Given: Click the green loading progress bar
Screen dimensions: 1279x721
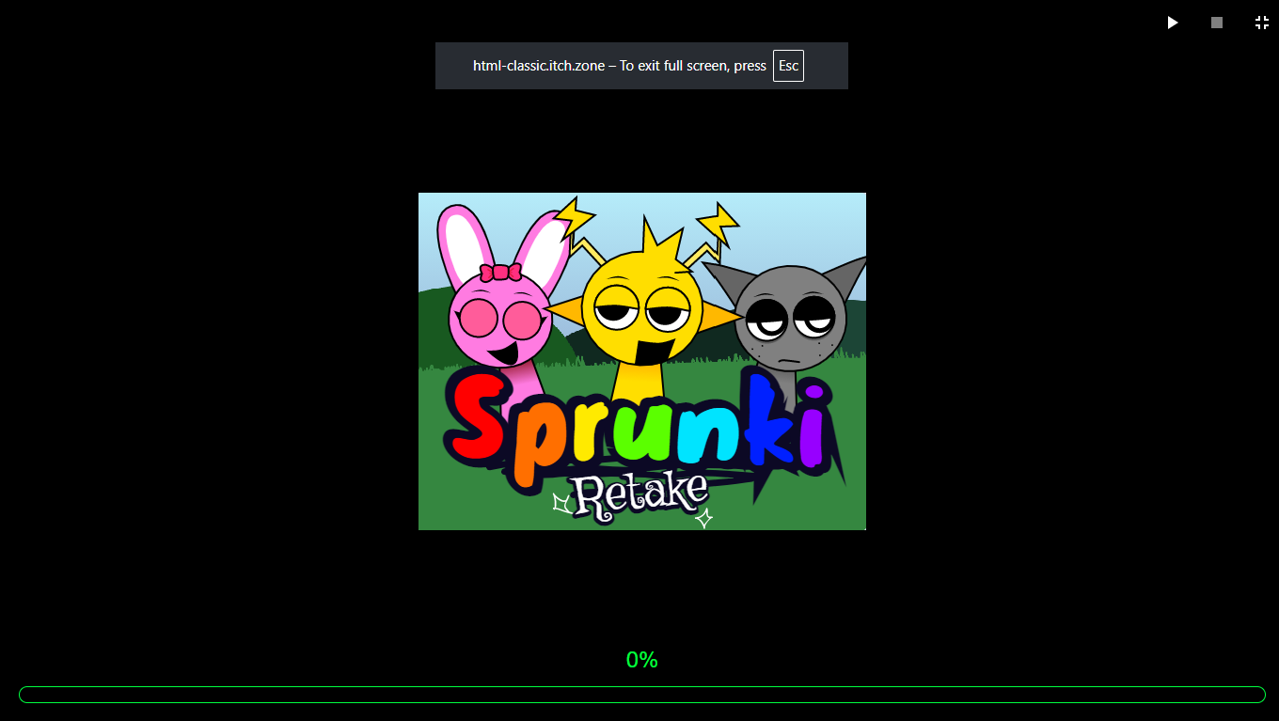Looking at the screenshot, I should coord(642,695).
